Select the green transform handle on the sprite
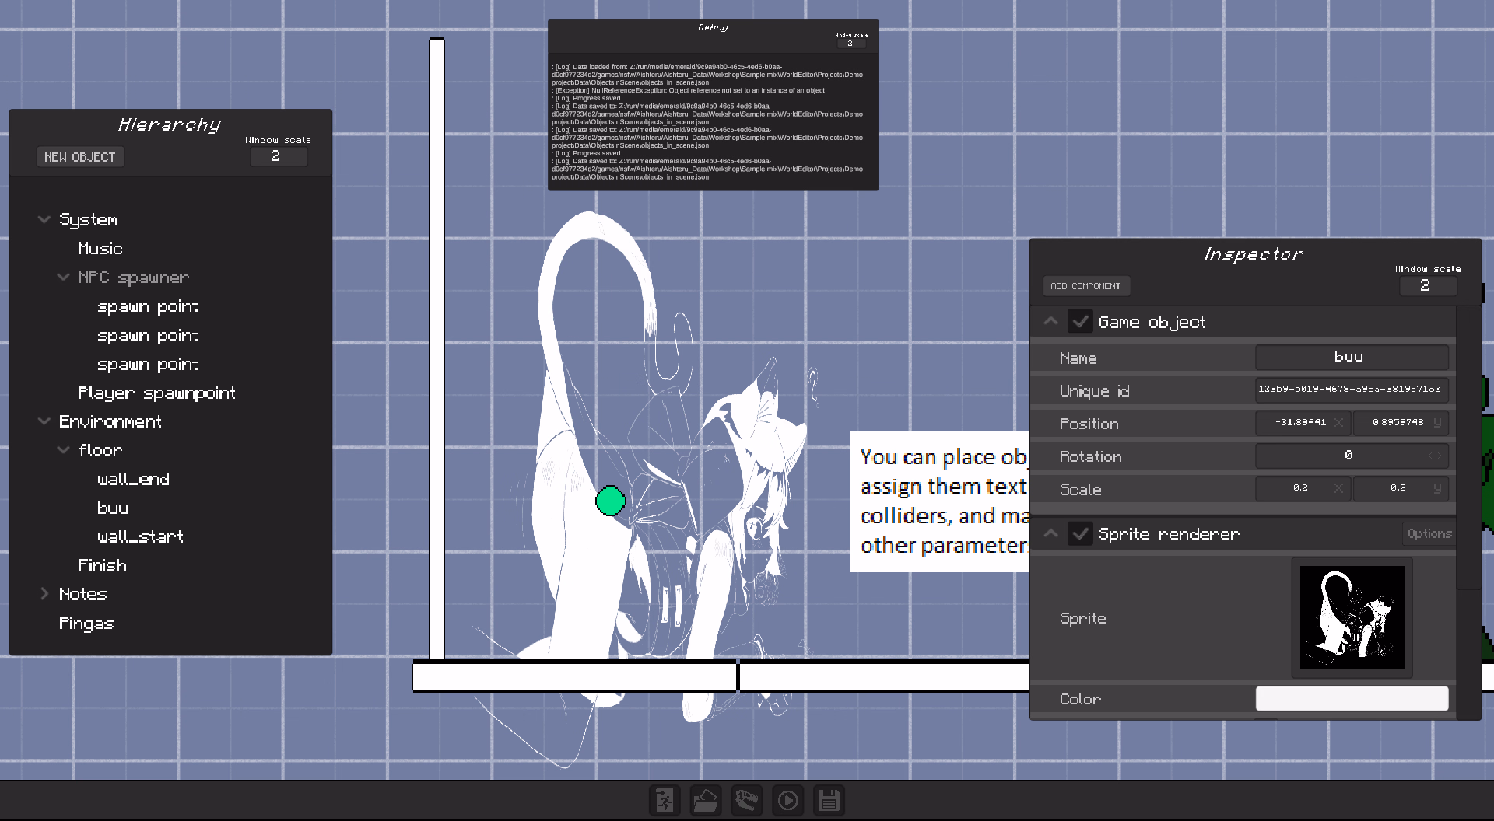This screenshot has width=1494, height=821. tap(610, 501)
